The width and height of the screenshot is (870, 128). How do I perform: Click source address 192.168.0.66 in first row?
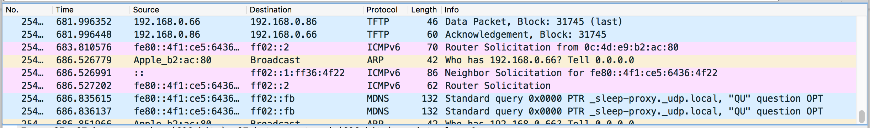pyautogui.click(x=167, y=22)
